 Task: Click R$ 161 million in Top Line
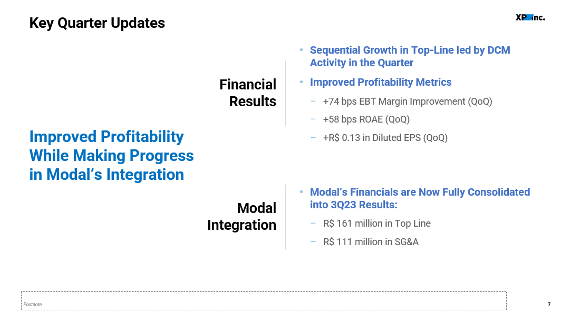[377, 224]
